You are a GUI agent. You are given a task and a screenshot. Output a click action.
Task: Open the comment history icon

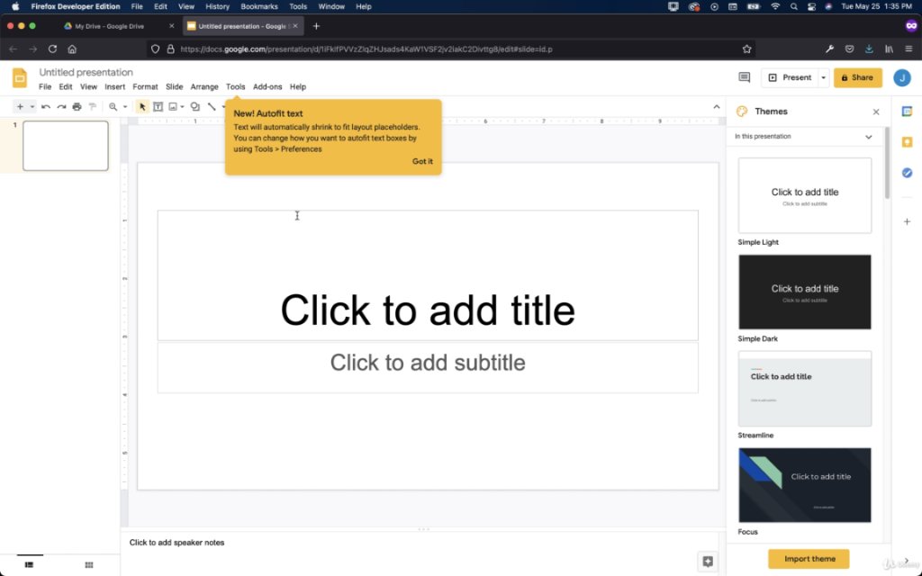click(x=744, y=77)
